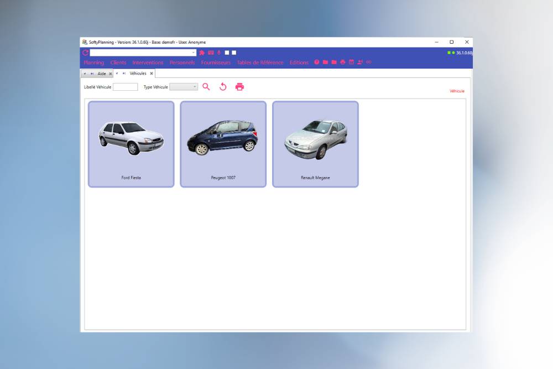
Task: Click the version number 36.1.0.60j in toolbar
Action: (x=464, y=53)
